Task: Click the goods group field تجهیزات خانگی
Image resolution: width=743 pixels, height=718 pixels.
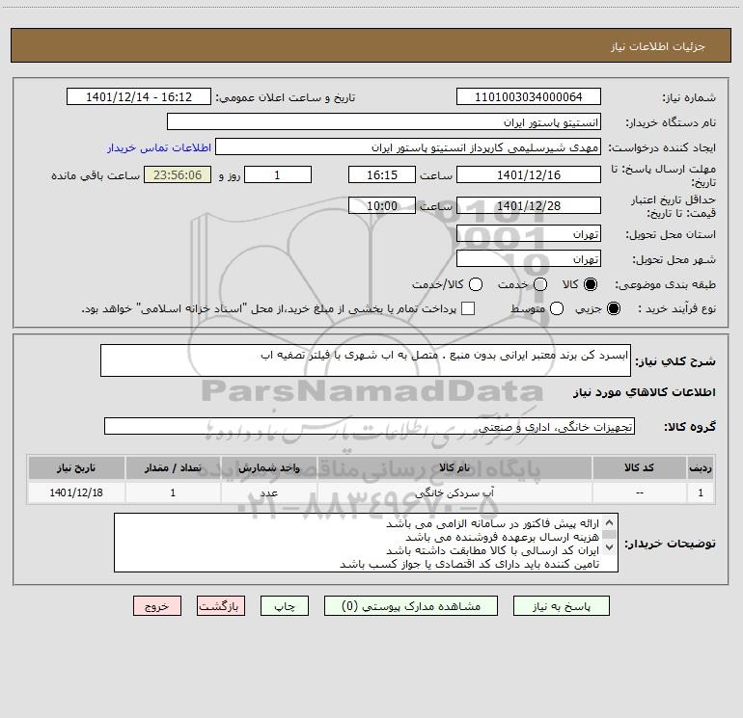Action: pos(370,426)
